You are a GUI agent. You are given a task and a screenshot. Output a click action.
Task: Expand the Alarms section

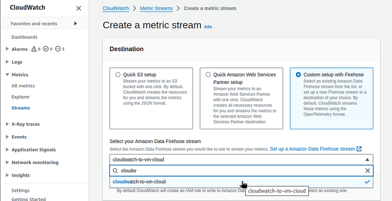[x=7, y=49]
